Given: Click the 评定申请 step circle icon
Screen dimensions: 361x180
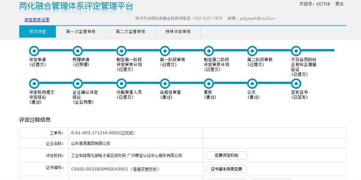Looking at the screenshot, I should pyautogui.click(x=34, y=51).
